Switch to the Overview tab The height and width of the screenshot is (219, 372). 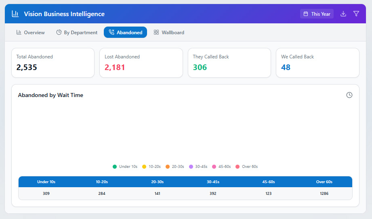pyautogui.click(x=30, y=32)
